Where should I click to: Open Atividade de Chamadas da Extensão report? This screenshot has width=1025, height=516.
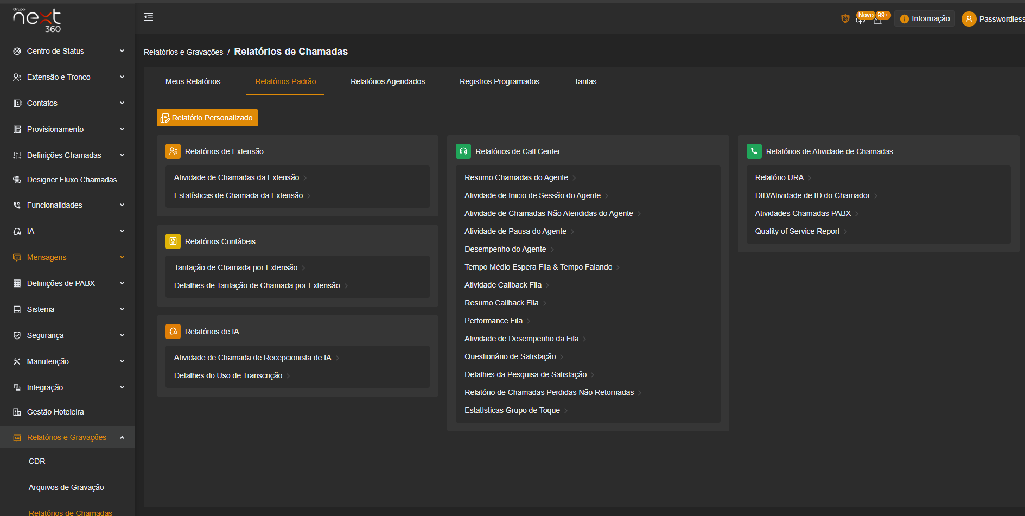click(237, 177)
